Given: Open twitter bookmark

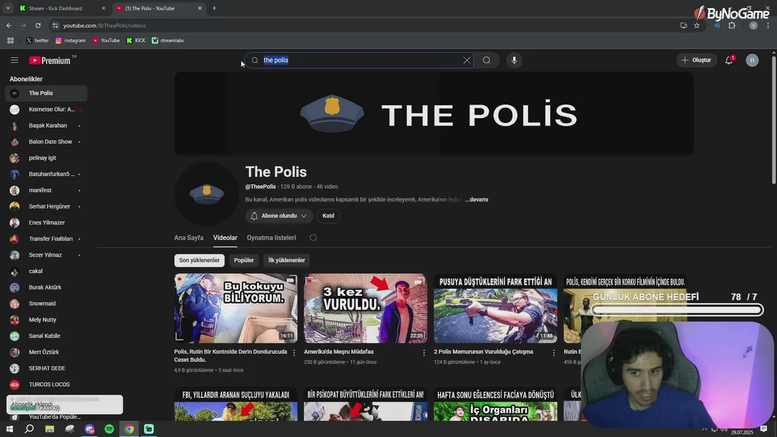Looking at the screenshot, I should (37, 41).
